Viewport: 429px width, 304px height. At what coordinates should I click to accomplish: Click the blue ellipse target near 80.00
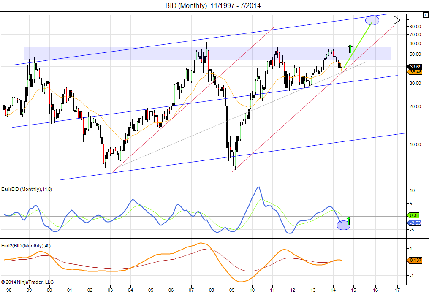coord(372,19)
